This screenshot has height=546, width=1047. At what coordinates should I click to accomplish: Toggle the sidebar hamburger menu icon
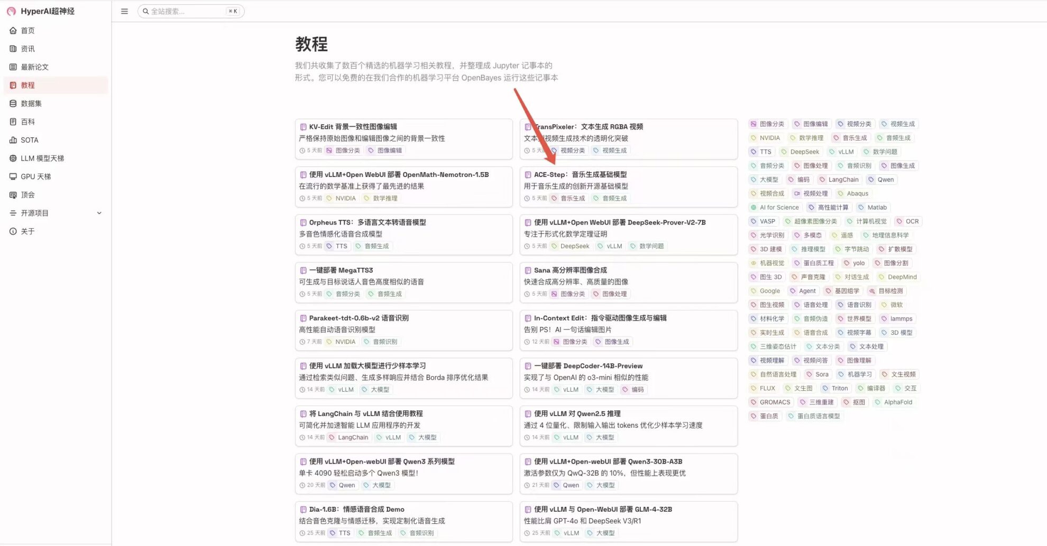[x=124, y=11]
